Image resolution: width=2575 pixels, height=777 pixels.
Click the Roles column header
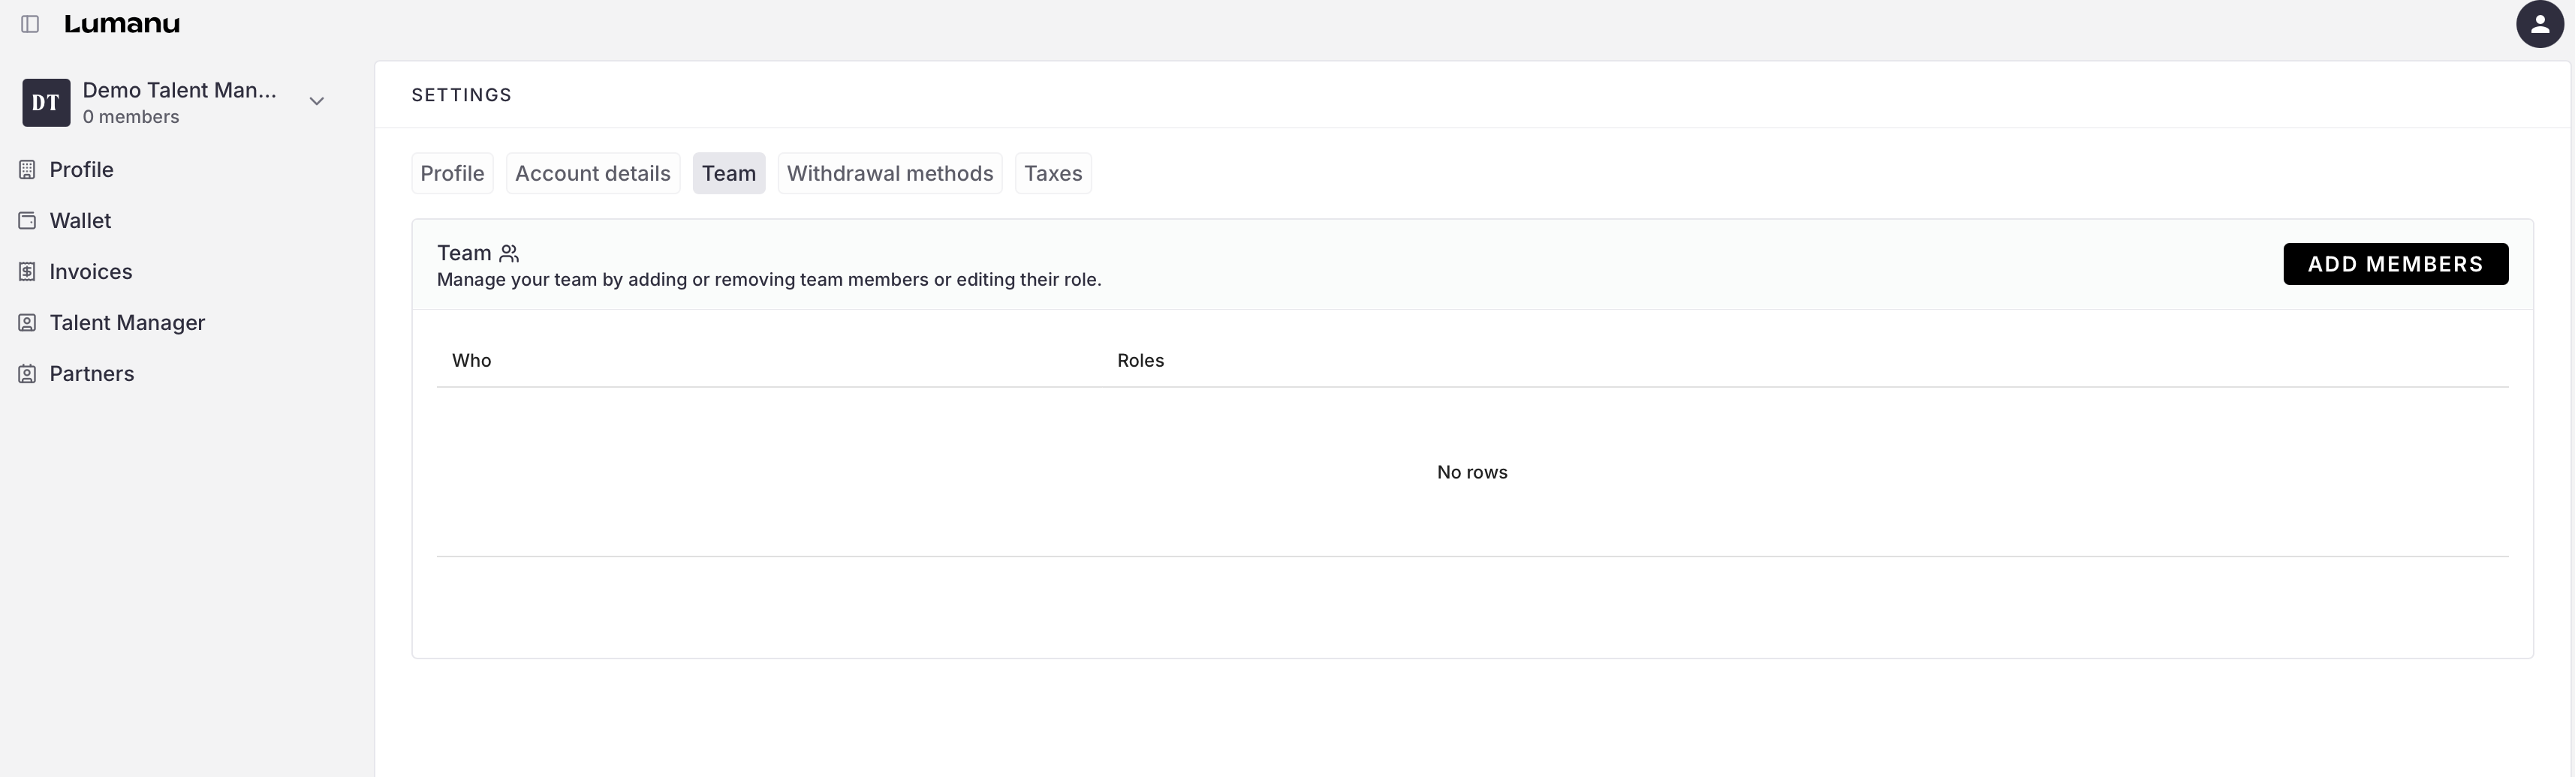[x=1140, y=361]
